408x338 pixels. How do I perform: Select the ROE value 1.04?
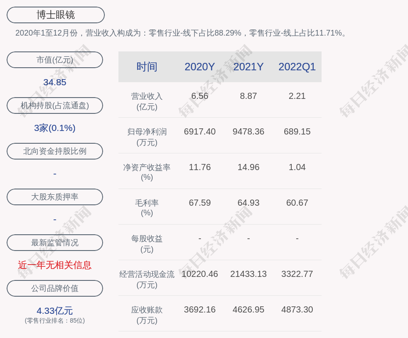tap(297, 167)
